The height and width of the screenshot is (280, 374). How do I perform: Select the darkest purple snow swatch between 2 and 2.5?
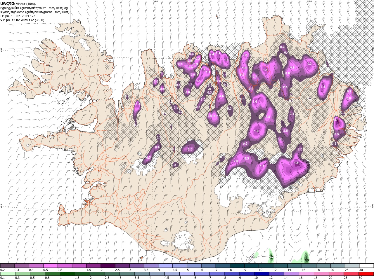(108, 266)
